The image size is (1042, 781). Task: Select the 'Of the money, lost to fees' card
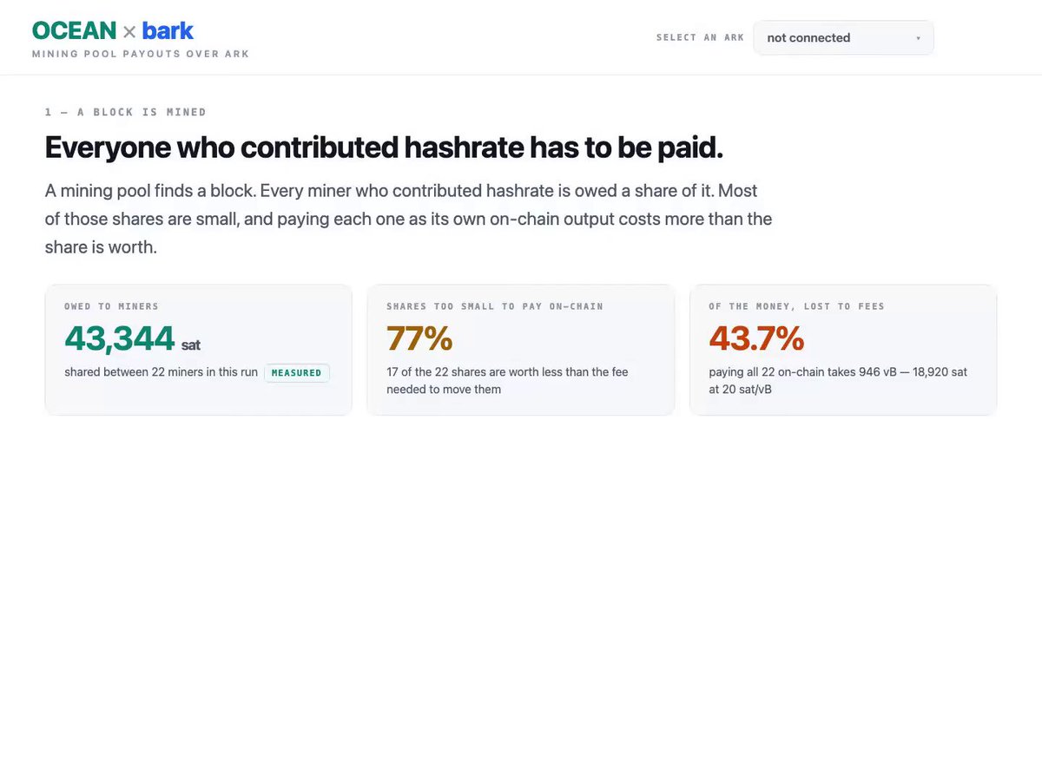tap(843, 350)
